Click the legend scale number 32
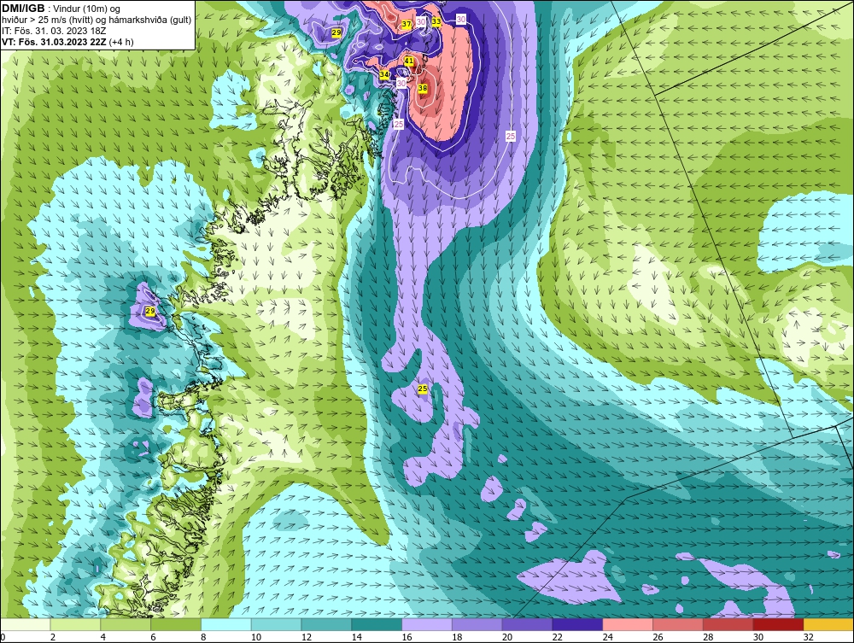 (808, 637)
